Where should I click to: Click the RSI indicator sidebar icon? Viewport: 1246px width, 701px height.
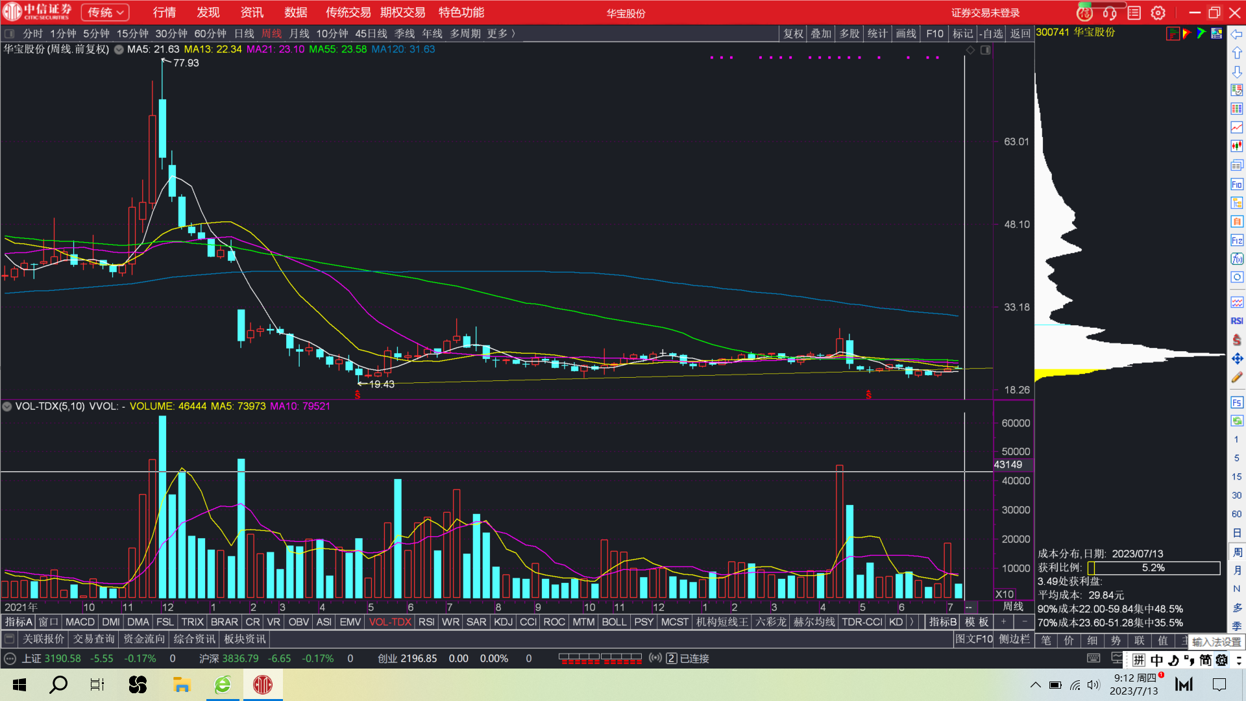point(1237,321)
